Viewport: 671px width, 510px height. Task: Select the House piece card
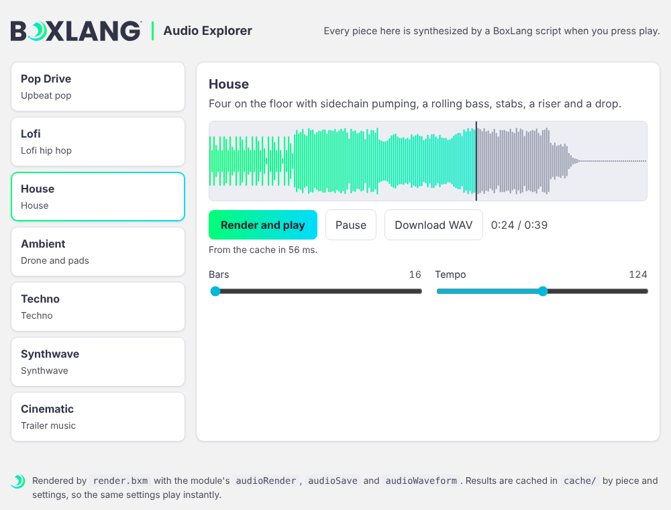(98, 197)
